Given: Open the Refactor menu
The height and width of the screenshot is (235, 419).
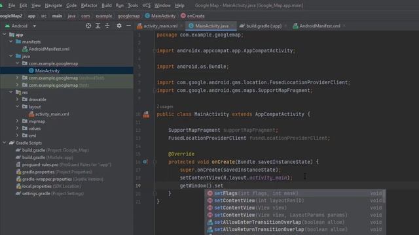Looking at the screenshot, I should 89,5.
